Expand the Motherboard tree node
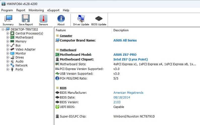The height and width of the screenshot is (125, 200). coord(8,37)
